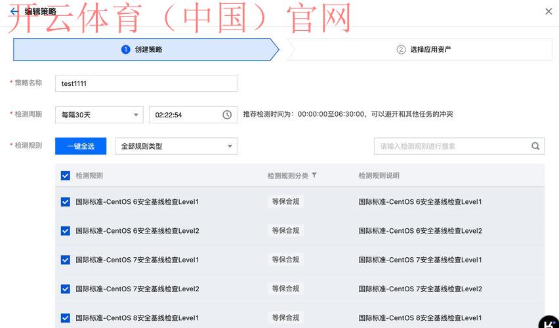
Task: Uncheck CentOS 7 Level1 rule checkbox
Action: pos(65,260)
